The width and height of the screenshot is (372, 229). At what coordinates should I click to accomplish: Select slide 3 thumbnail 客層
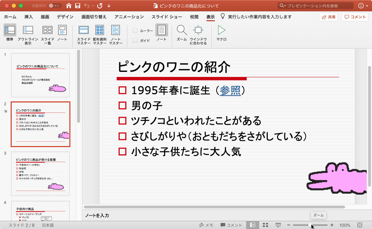point(40,174)
